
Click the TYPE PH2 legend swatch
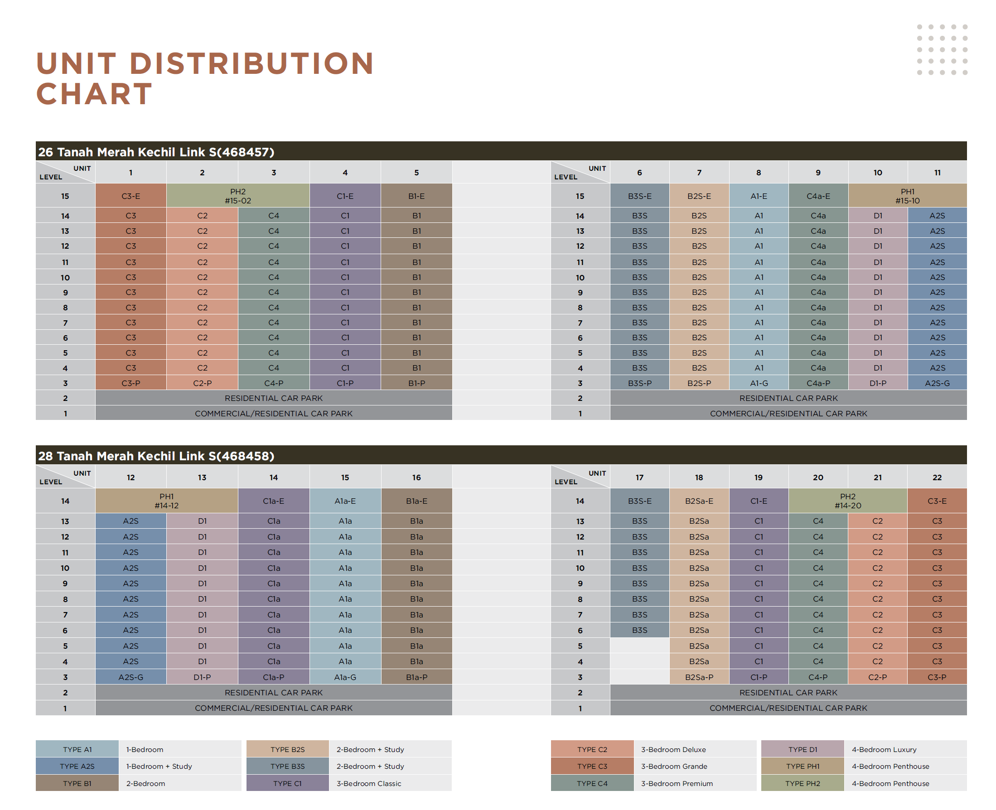pyautogui.click(x=803, y=783)
